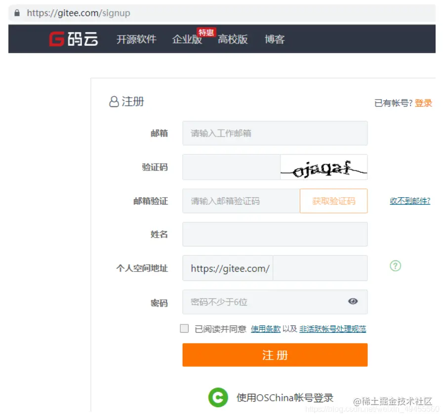
Task: Open the 博客 navigation item
Action: (x=274, y=39)
